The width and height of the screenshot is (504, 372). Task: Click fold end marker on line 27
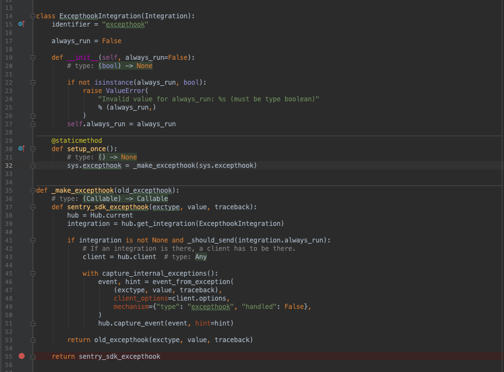tap(33, 124)
